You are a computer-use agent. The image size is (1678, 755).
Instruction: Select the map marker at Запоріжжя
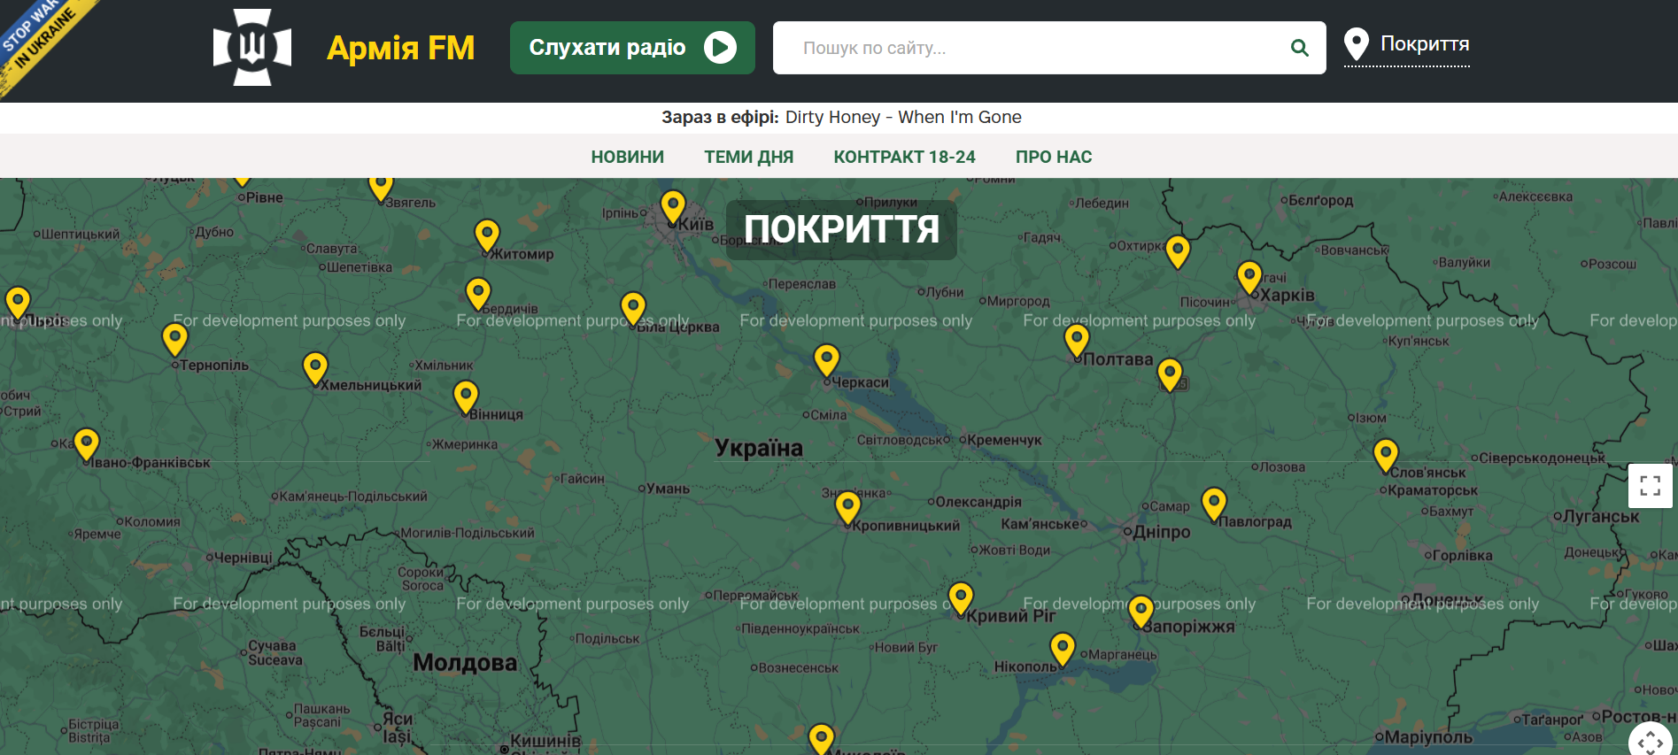[x=1141, y=613]
